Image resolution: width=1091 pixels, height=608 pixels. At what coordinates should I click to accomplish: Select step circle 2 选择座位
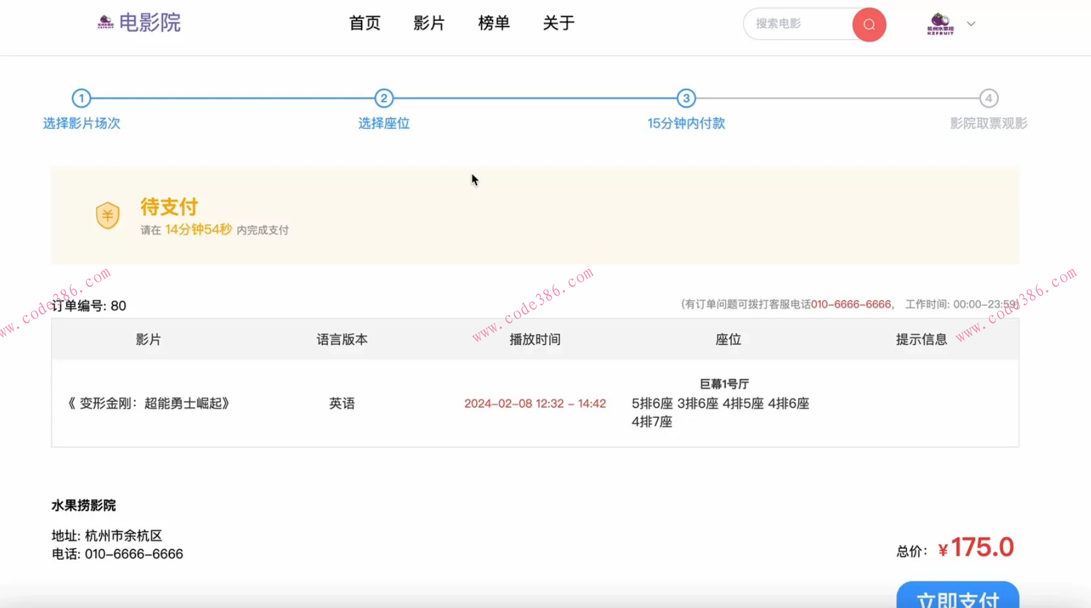click(x=384, y=98)
